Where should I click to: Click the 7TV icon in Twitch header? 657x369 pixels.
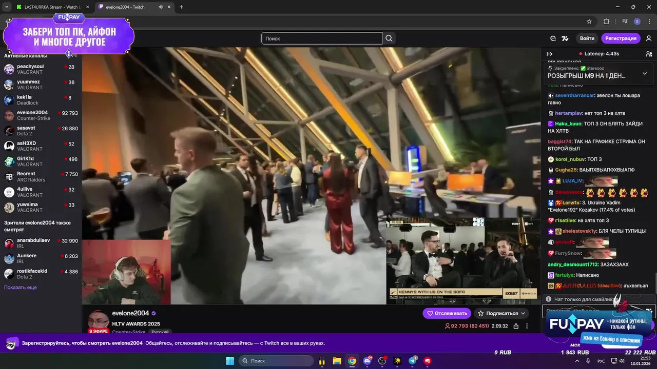pyautogui.click(x=565, y=38)
